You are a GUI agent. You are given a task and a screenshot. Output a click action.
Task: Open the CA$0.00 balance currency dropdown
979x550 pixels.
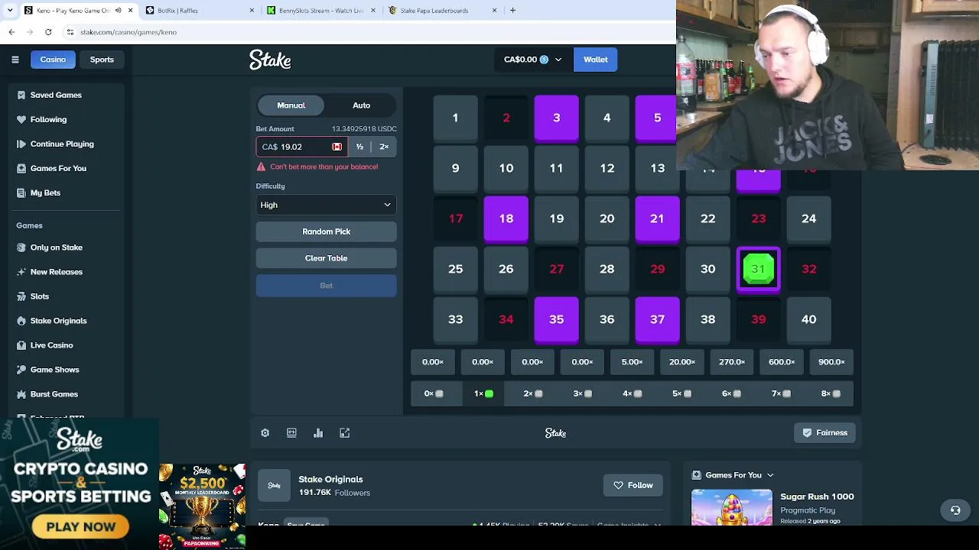[532, 60]
